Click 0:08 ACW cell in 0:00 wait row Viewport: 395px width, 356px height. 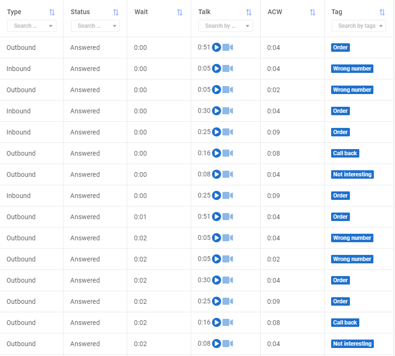click(x=273, y=153)
